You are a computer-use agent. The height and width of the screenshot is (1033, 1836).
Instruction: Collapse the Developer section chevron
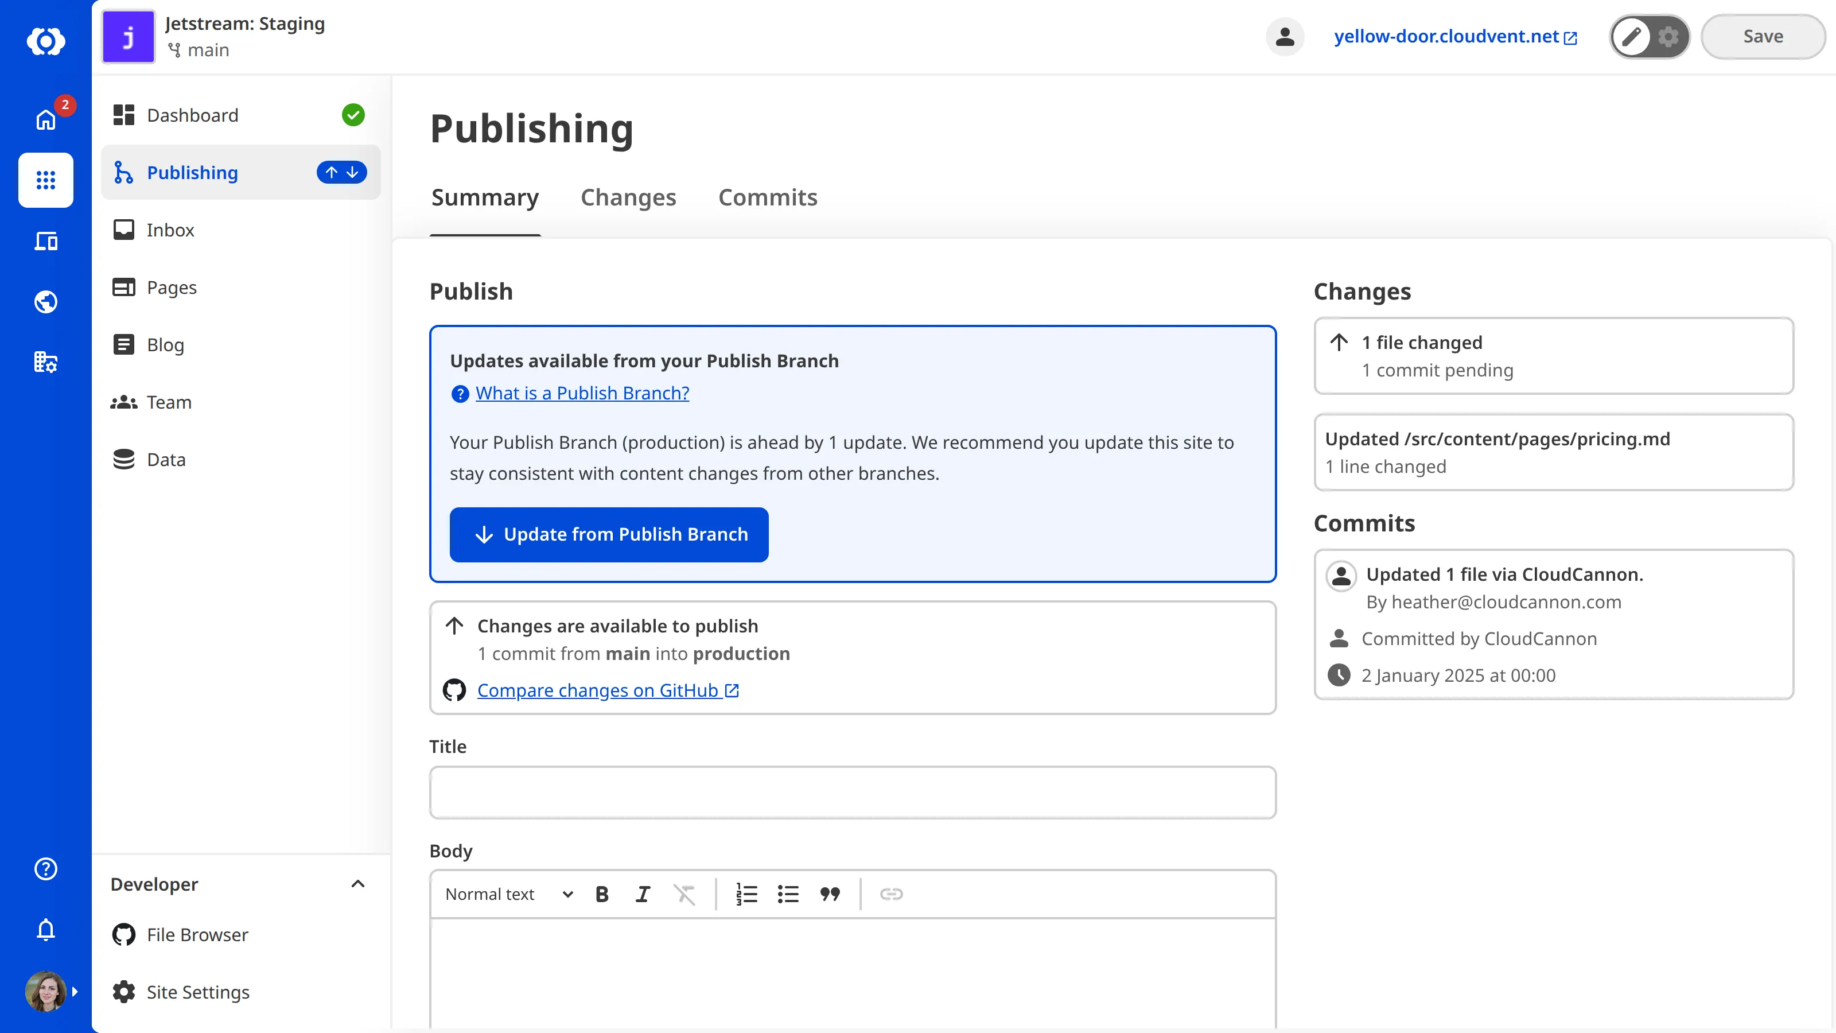coord(358,884)
